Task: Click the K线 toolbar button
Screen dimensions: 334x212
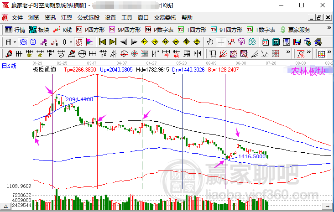Action: [63, 30]
